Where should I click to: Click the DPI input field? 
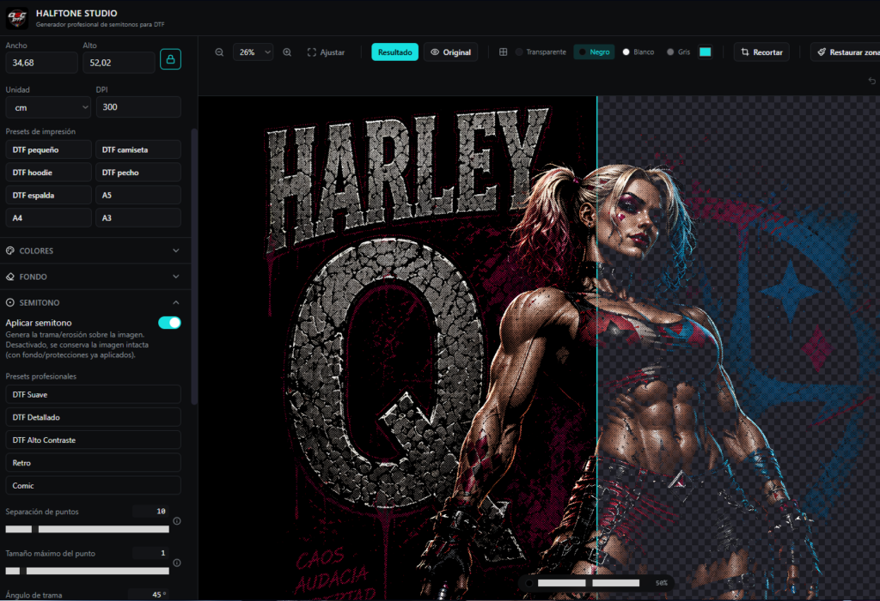(x=138, y=107)
